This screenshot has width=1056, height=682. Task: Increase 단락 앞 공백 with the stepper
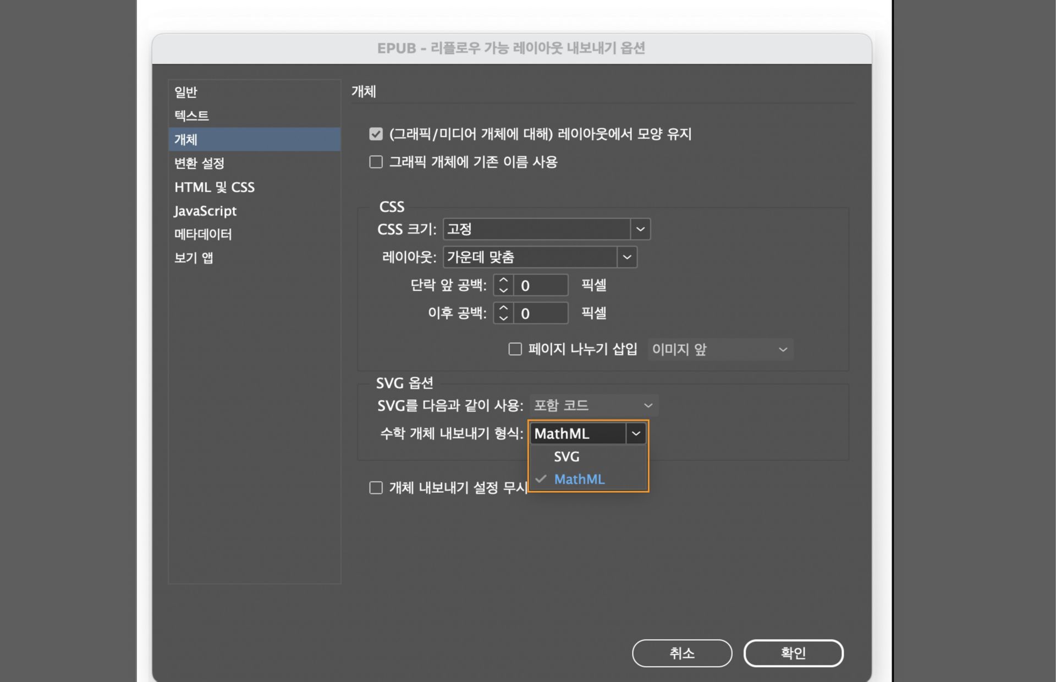pyautogui.click(x=502, y=281)
